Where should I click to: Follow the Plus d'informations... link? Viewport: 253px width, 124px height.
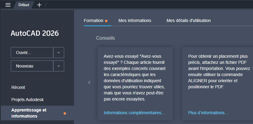pyautogui.click(x=208, y=113)
